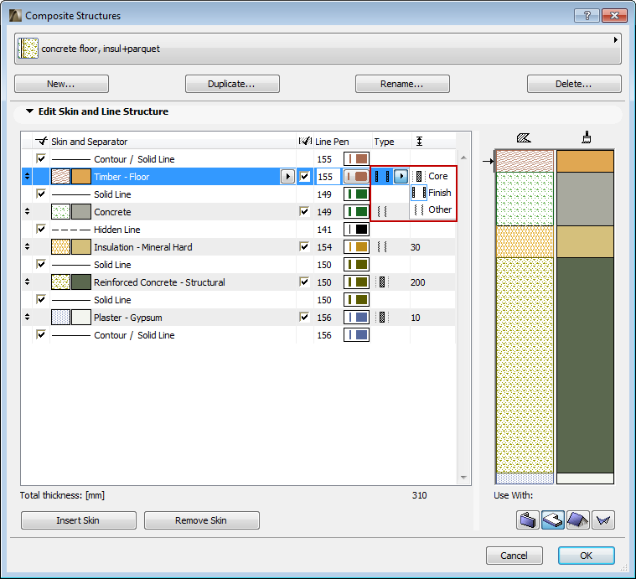Screen dimensions: 636x579
Task: Click Reinforced Concrete cut fill pattern icon
Action: pos(60,282)
